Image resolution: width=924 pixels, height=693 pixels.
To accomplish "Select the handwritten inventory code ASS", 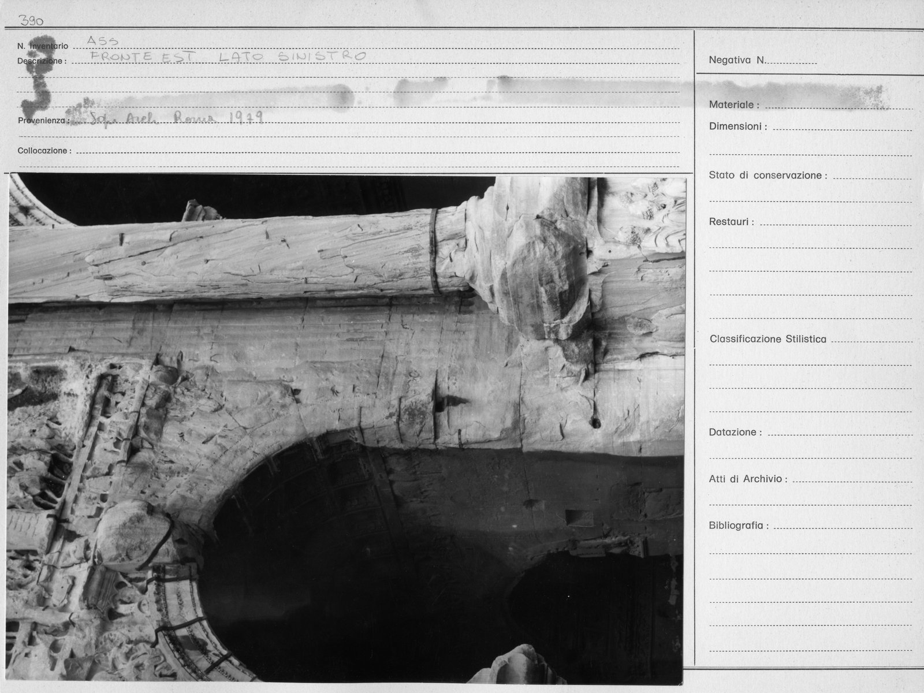I will pos(103,41).
